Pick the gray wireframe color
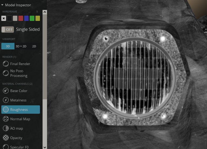Viewport: 207px width, 149px height. [x=15, y=18]
